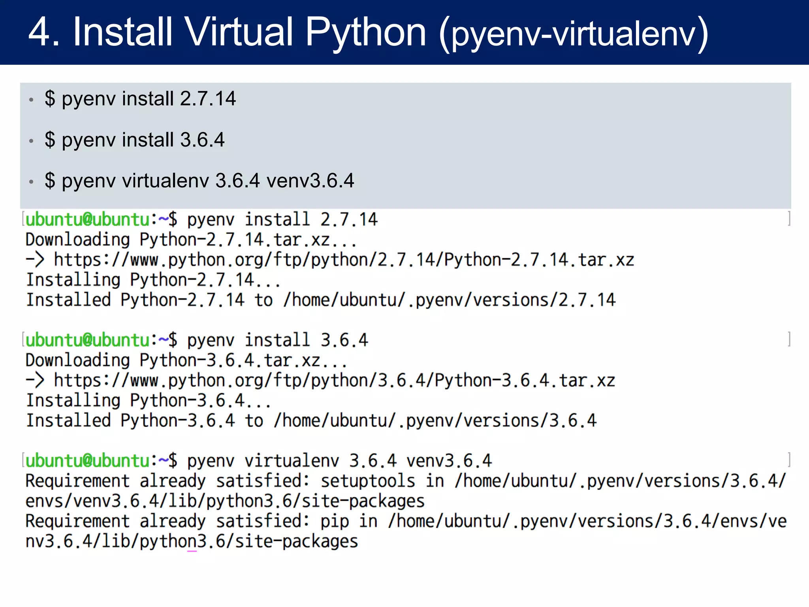809x607 pixels.
Task: Click the Python-2.7.14.tar.xz download URL
Action: 344,260
